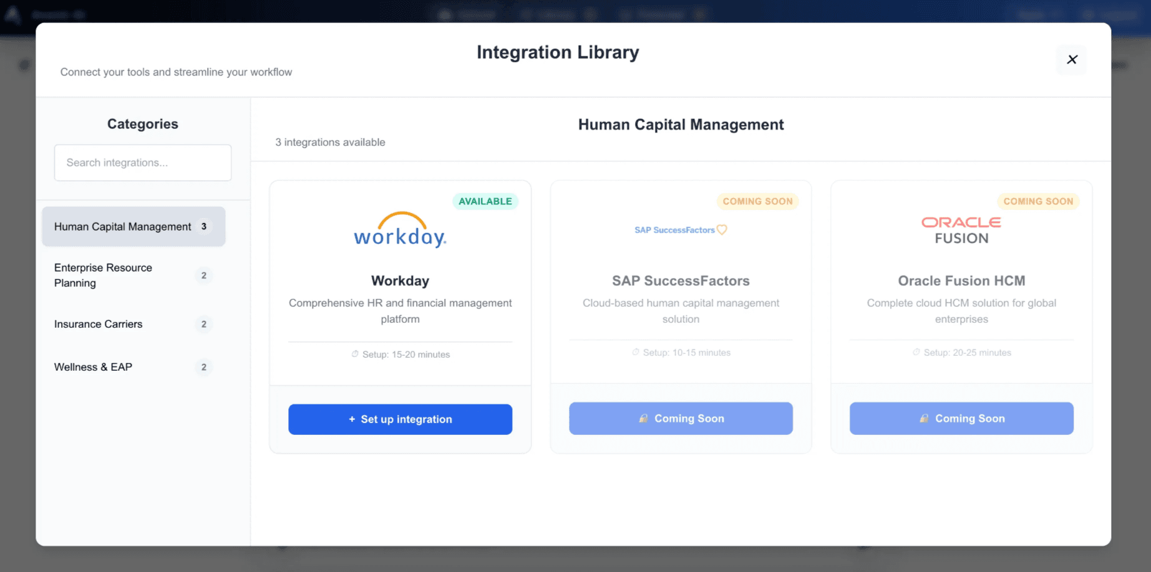Click the Workday logo
This screenshot has width=1151, height=572.
(x=400, y=231)
